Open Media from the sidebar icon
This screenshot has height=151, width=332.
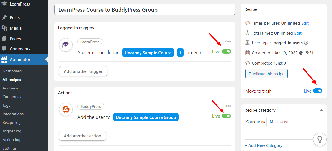[x=4, y=28]
